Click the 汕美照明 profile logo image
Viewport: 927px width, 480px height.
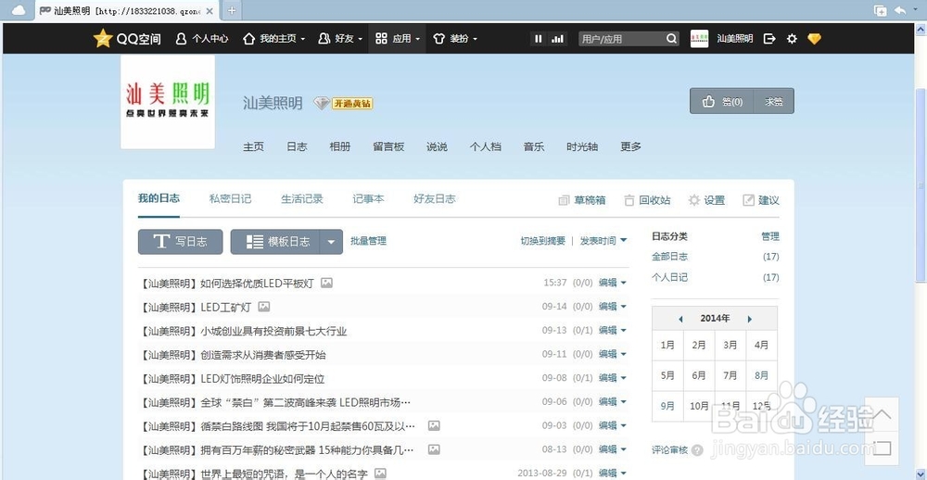pyautogui.click(x=168, y=101)
